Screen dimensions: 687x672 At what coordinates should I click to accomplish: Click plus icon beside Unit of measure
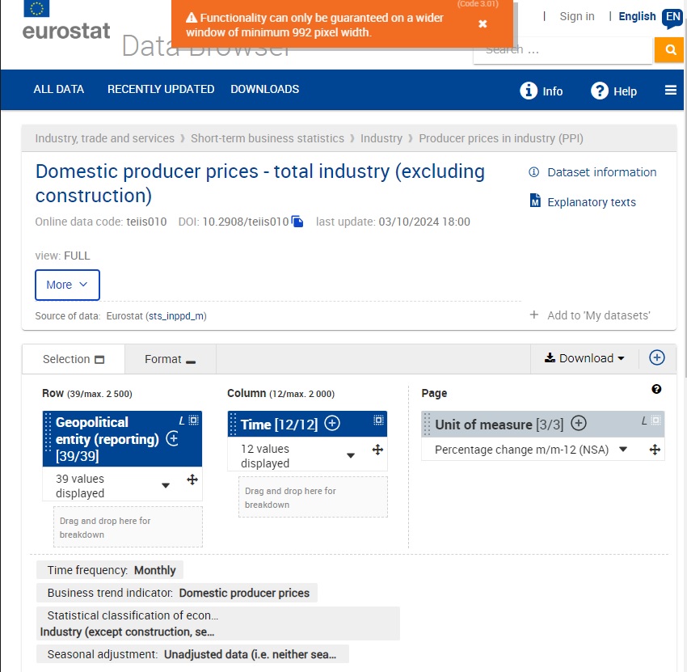pyautogui.click(x=579, y=424)
